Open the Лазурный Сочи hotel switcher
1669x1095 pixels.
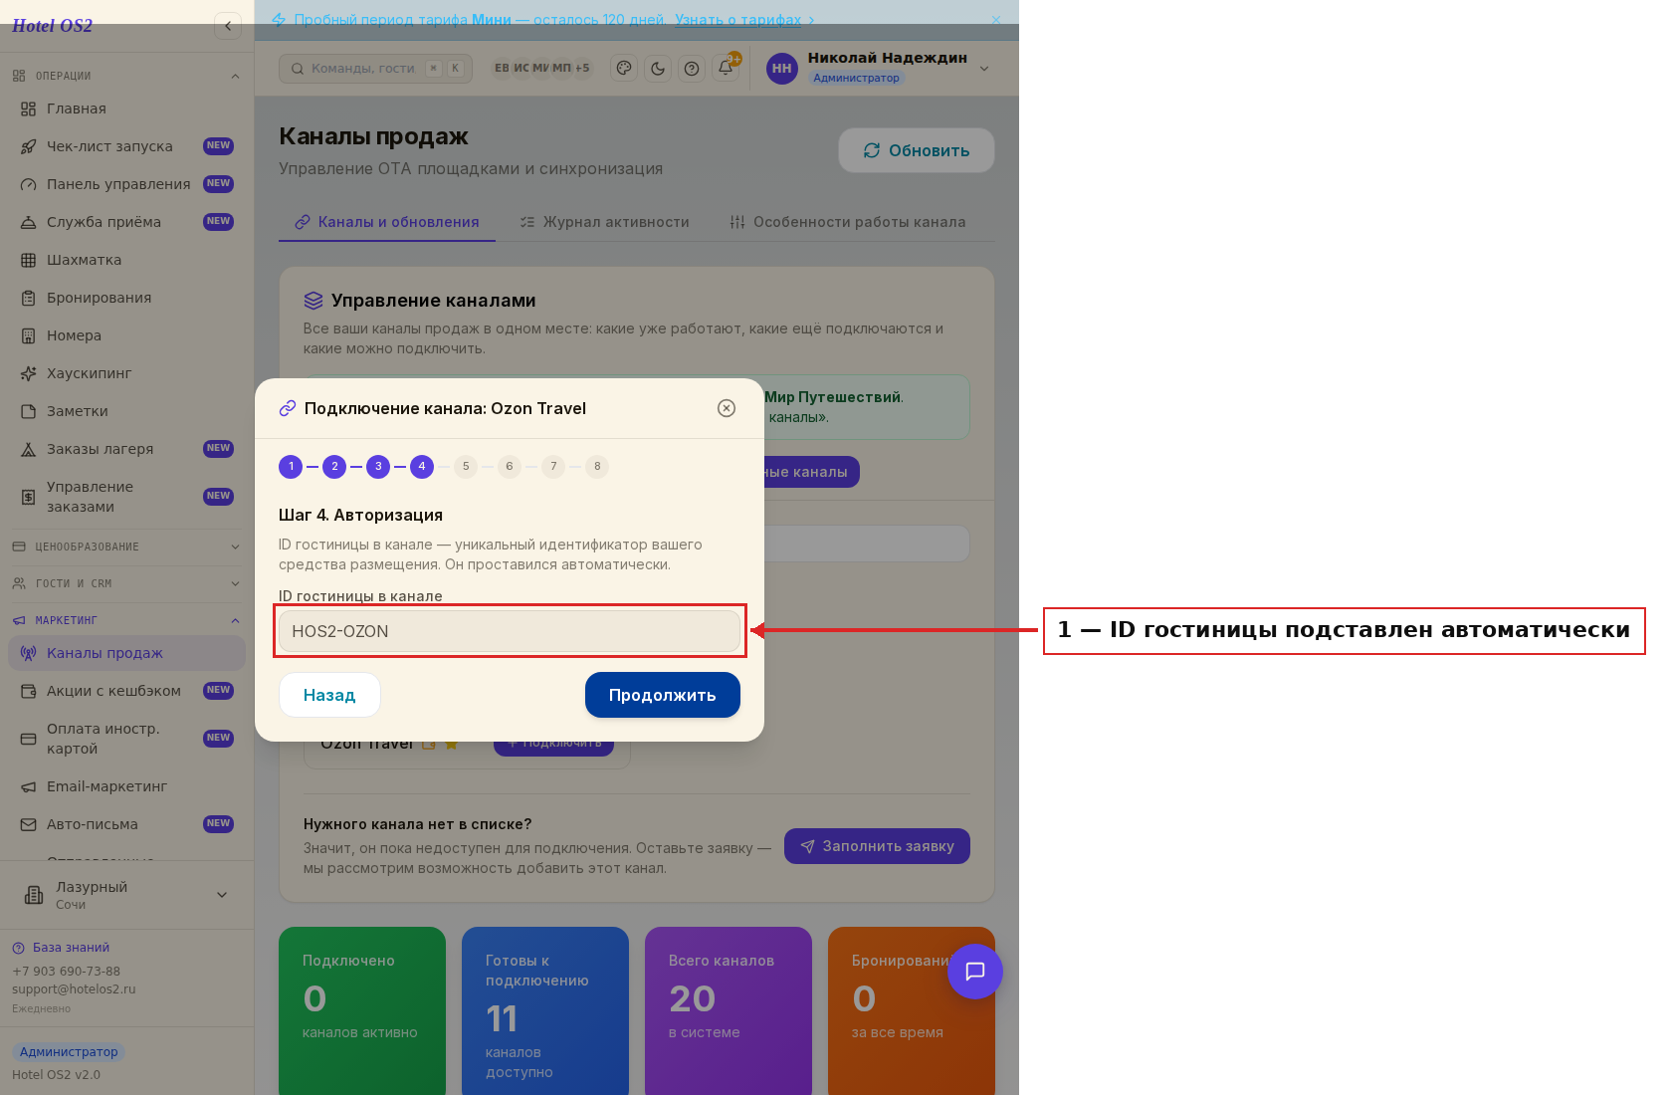126,895
